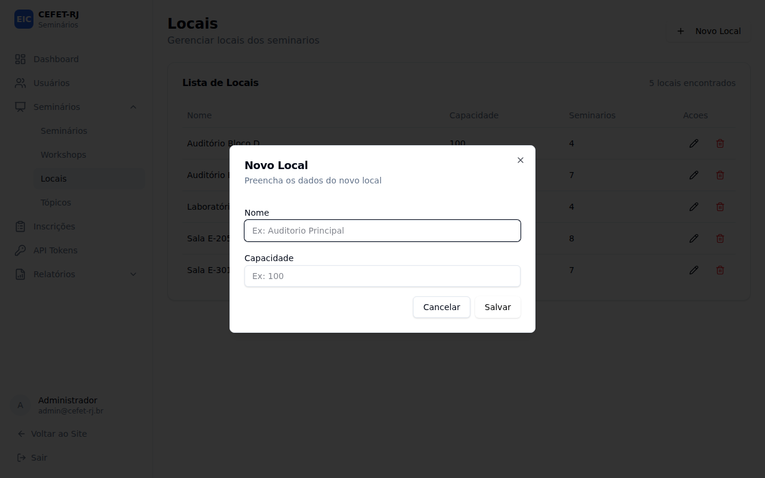Click the Novo Local dialog title
This screenshot has width=765, height=478.
276,166
